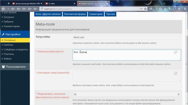The height and width of the screenshot is (105, 188).
Task: Focus the 'Описание (description)' textarea
Action: 127,55
